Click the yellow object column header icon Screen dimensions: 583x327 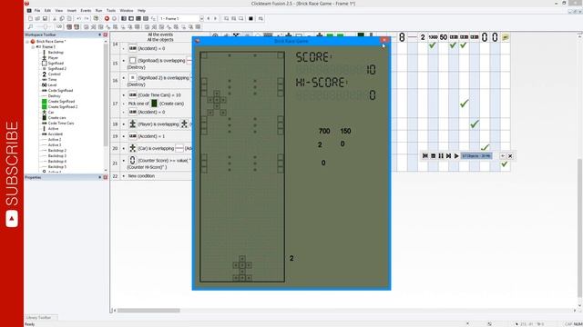click(506, 37)
